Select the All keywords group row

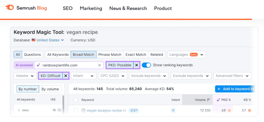(38, 100)
